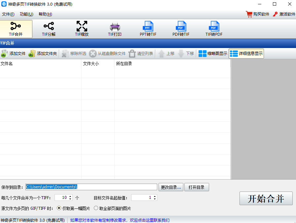Click the 激活软件 key icon
296x223 pixels.
point(274,14)
